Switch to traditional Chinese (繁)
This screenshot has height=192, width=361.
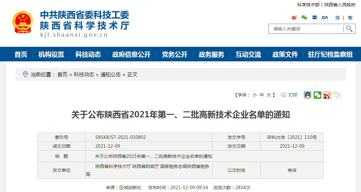click(350, 18)
